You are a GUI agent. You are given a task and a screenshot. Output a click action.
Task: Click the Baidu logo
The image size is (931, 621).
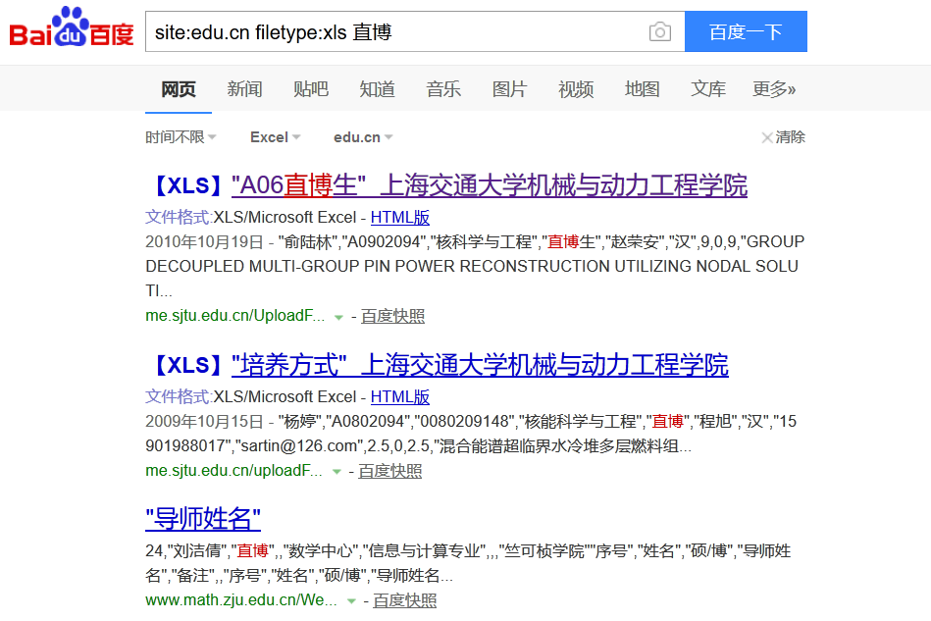72,26
